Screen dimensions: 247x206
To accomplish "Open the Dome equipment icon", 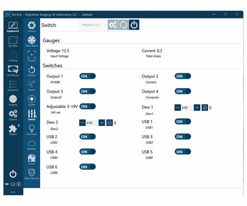I will (x=31, y=159).
